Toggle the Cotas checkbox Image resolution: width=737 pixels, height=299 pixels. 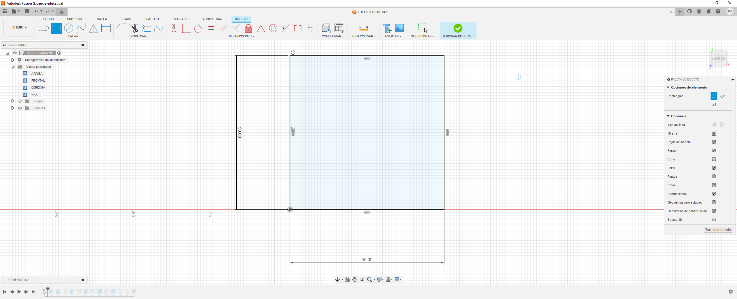[x=714, y=185]
